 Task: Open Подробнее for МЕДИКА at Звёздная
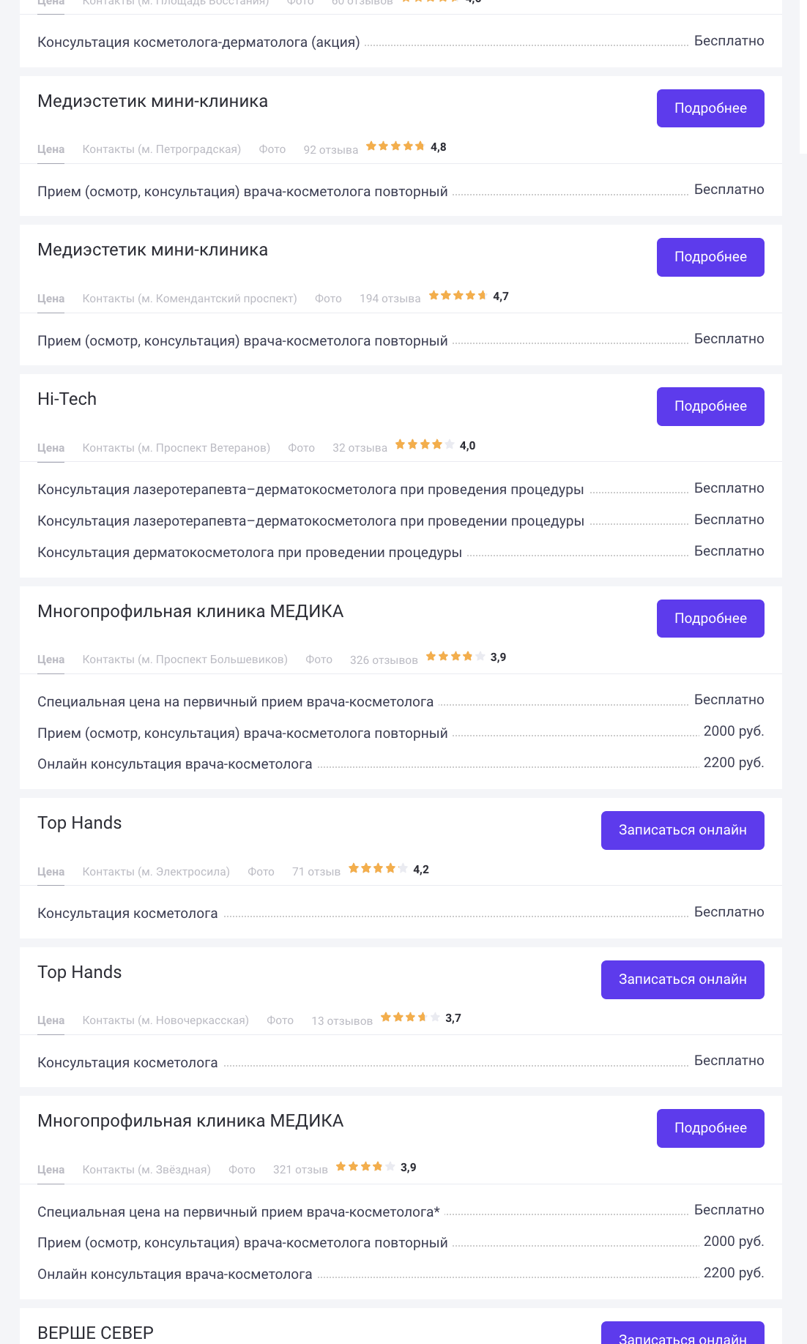[x=710, y=1128]
